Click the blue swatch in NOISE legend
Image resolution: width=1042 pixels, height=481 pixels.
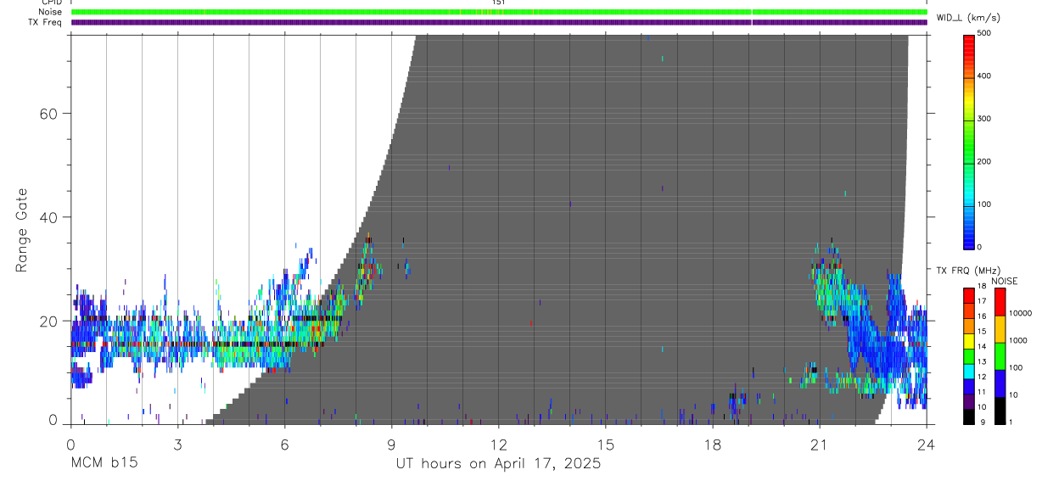tap(1000, 383)
